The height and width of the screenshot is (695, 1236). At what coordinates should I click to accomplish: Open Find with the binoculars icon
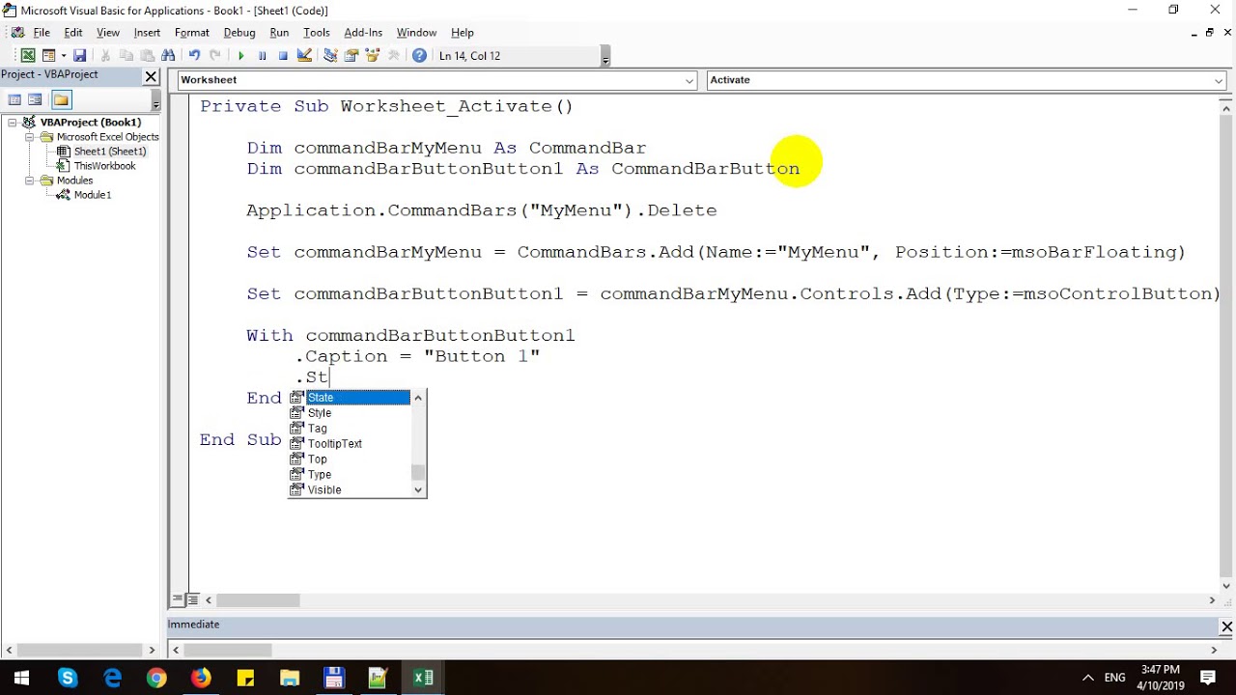click(x=168, y=56)
